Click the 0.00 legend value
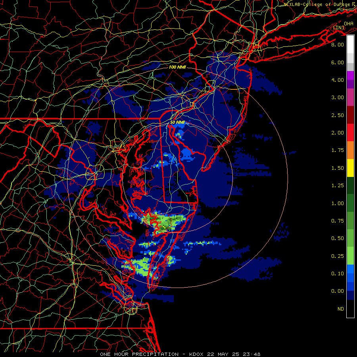357x357 pixels. [338, 291]
